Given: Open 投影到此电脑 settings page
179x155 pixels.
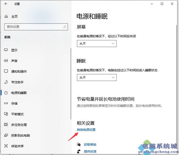Looking at the screenshot, I should 21,135.
